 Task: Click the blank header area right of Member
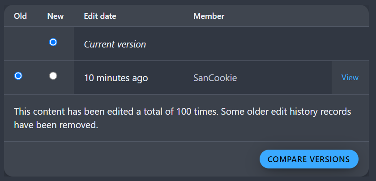tap(297, 16)
